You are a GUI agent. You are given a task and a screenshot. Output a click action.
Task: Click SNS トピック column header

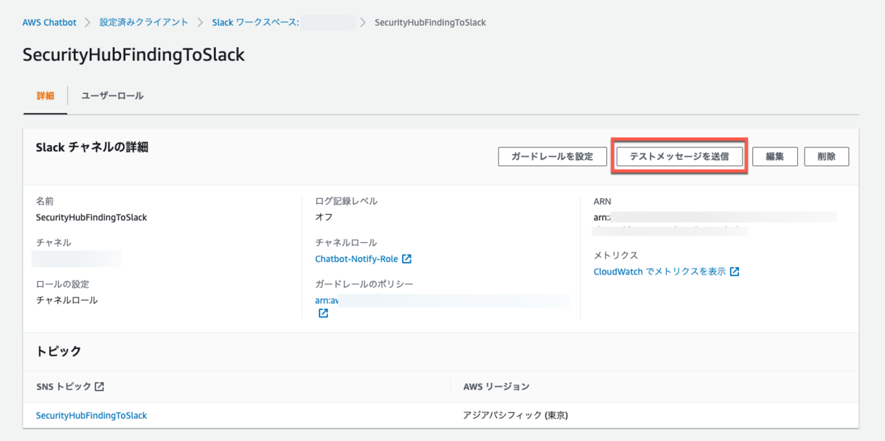pyautogui.click(x=63, y=387)
